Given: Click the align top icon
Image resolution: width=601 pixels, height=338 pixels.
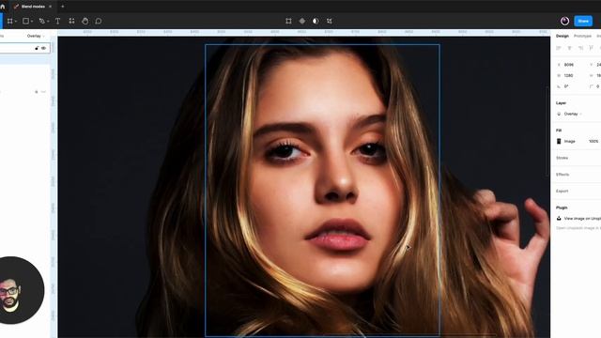Looking at the screenshot, I should [592, 48].
